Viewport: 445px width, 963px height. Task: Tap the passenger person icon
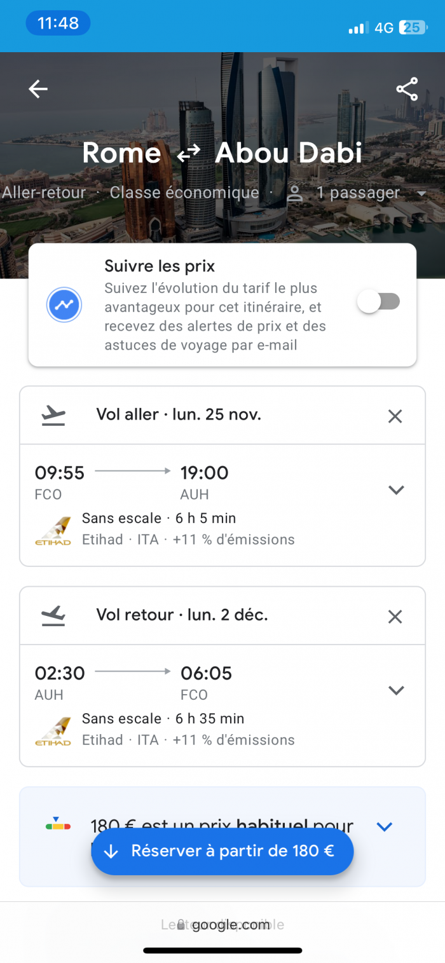tap(294, 193)
